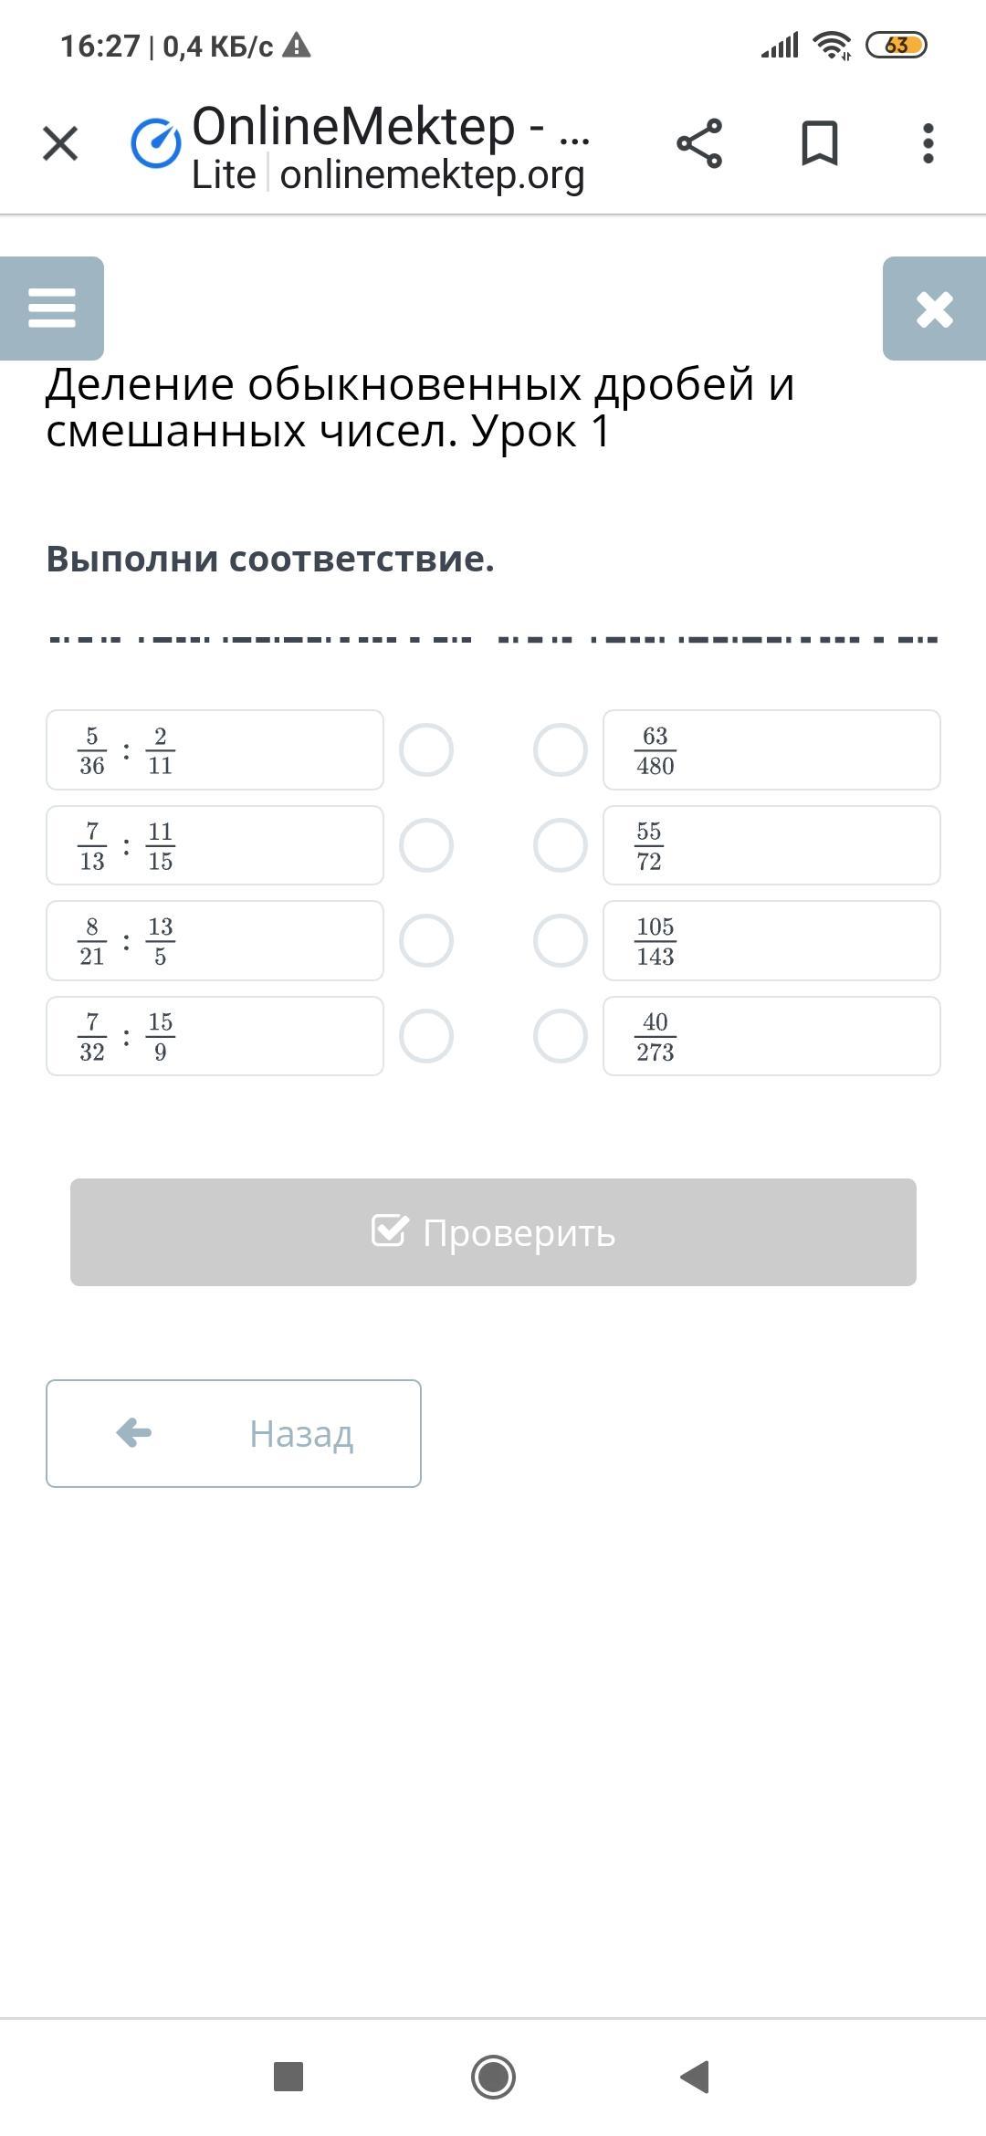
Task: Select radio beside answer 55/72
Action: pos(561,845)
